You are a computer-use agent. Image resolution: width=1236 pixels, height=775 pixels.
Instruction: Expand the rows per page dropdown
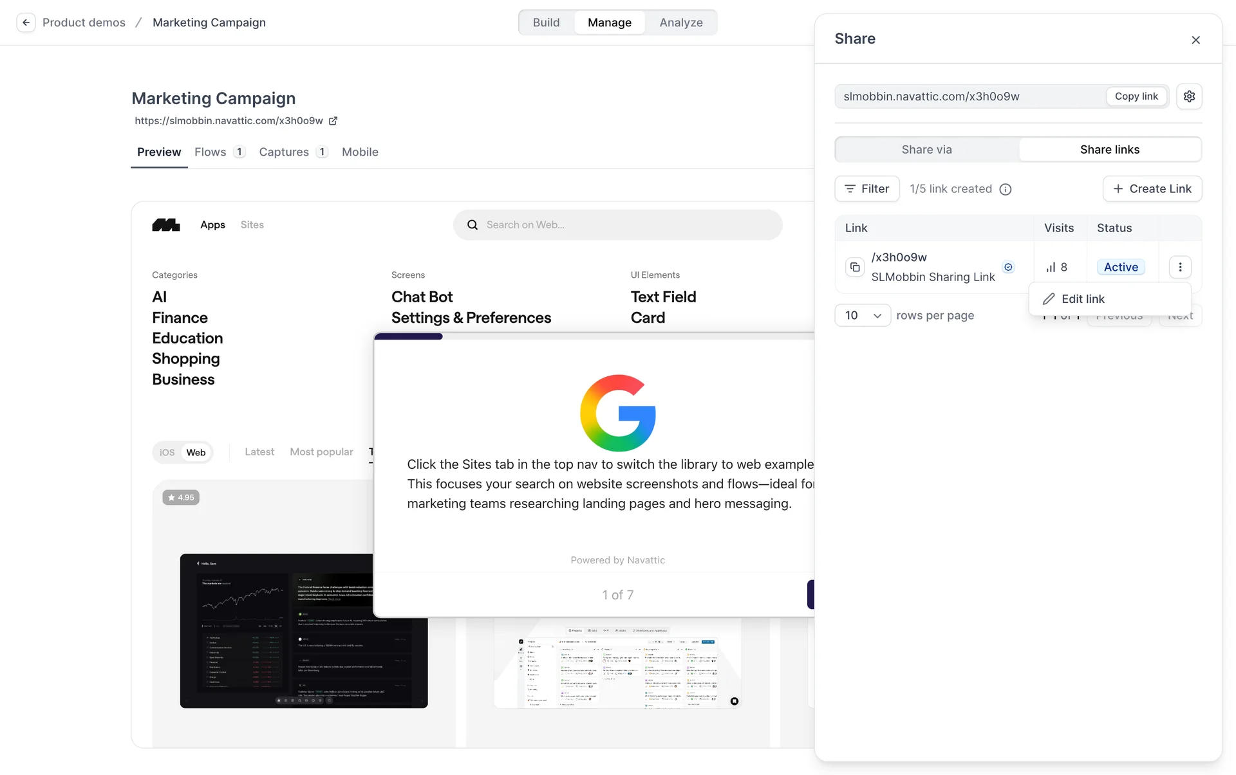[x=863, y=316]
